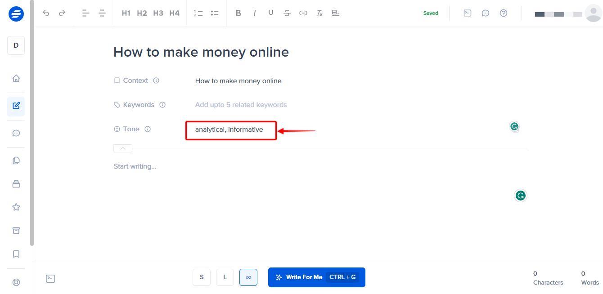Click the document title 'How to make money online'
Viewport: 603px width, 294px height.
pos(201,52)
